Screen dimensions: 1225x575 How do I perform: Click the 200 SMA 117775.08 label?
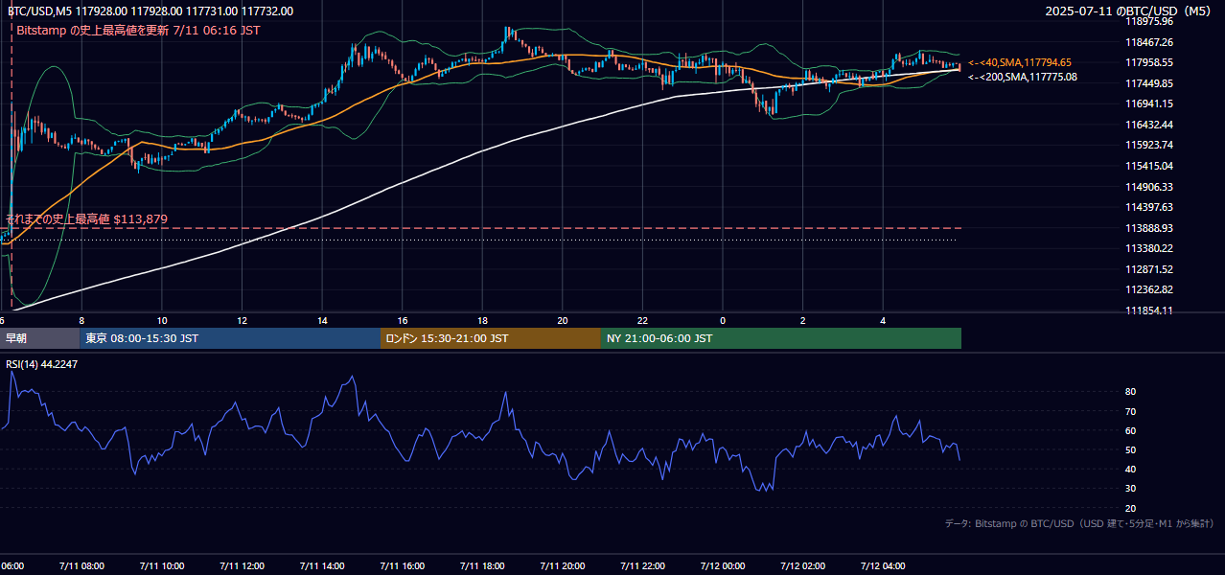[1023, 77]
